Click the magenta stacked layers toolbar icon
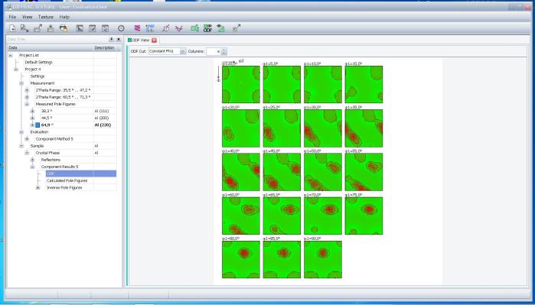 pyautogui.click(x=137, y=28)
